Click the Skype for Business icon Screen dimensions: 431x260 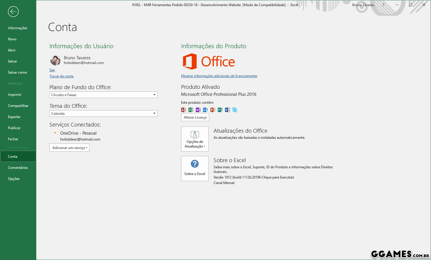pos(235,110)
